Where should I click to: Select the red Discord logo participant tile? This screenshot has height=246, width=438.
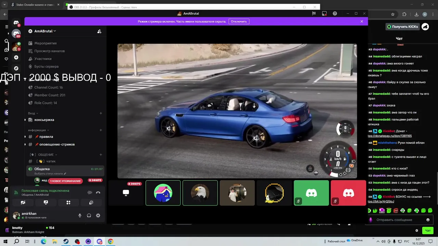pyautogui.click(x=348, y=193)
